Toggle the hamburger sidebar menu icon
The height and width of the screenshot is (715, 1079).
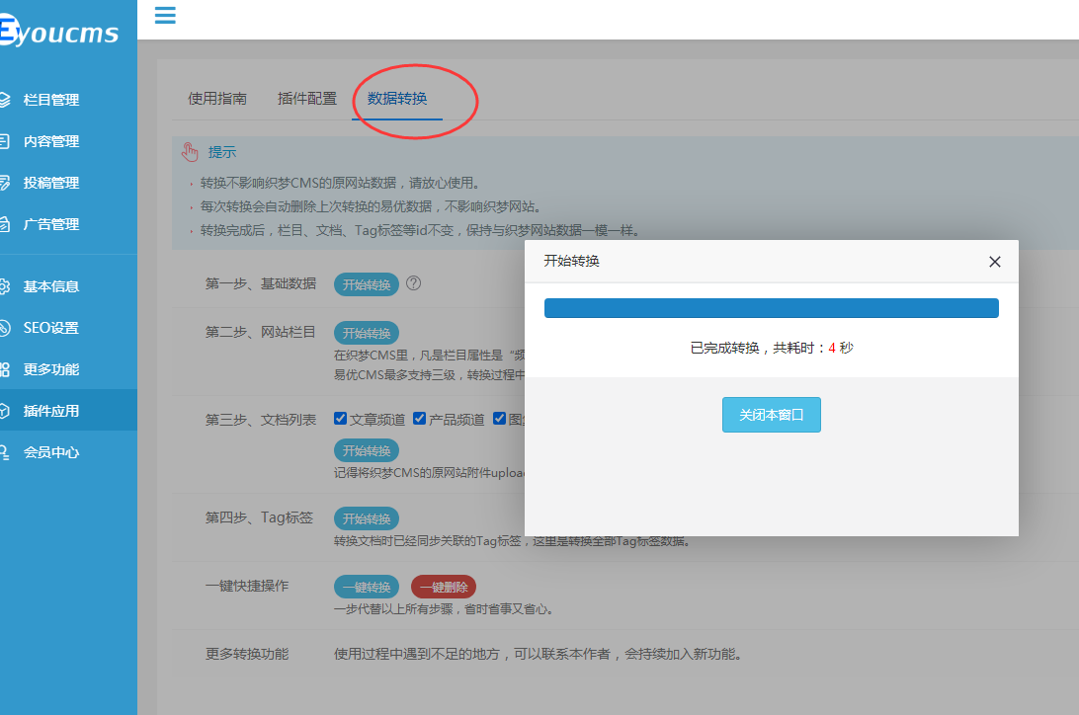click(x=165, y=15)
